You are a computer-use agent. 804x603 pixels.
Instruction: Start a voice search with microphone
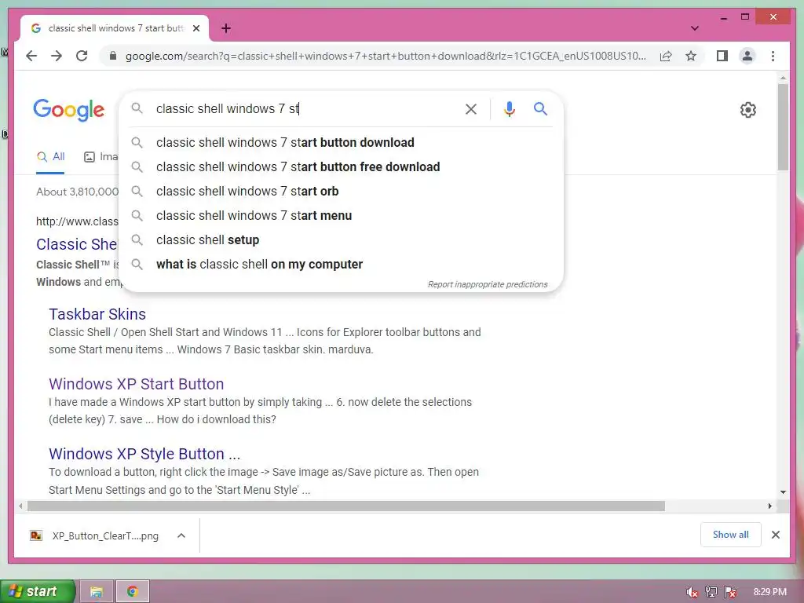[509, 108]
